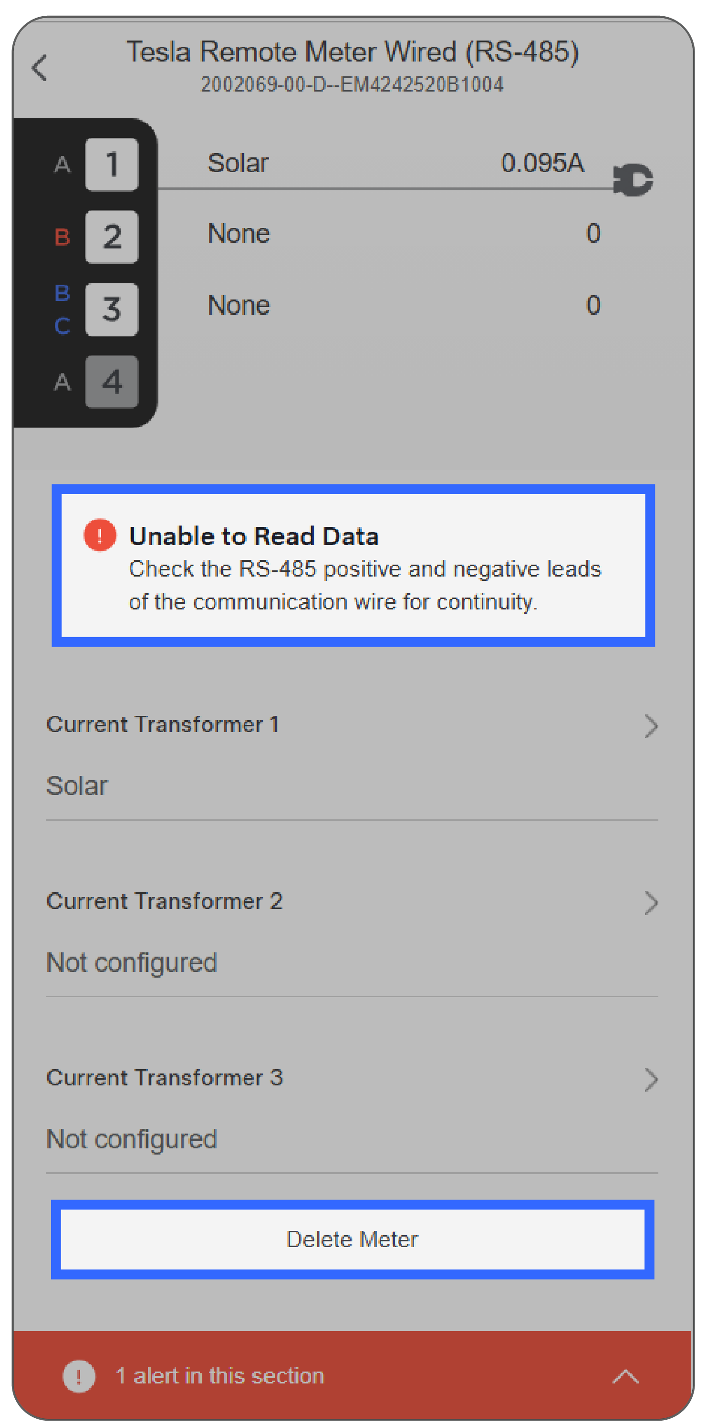Image resolution: width=707 pixels, height=1424 pixels.
Task: Select the first None reading row
Action: [x=404, y=233]
